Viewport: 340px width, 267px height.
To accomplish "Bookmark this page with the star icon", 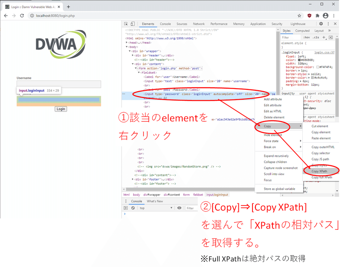I will tap(299, 16).
